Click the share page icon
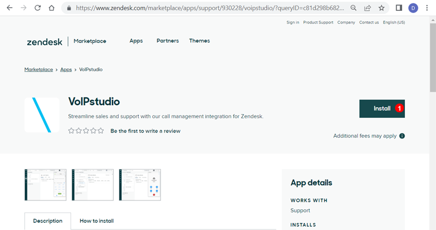Viewport: 436px width, 230px height. 367,8
